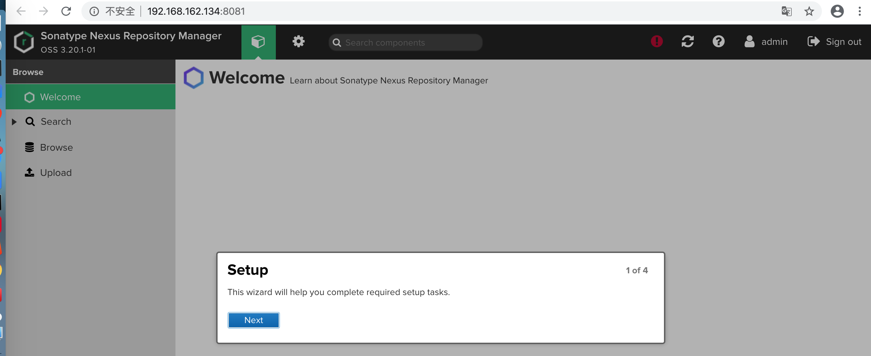This screenshot has width=871, height=356.
Task: Select the Browse cube mode icon
Action: (258, 42)
